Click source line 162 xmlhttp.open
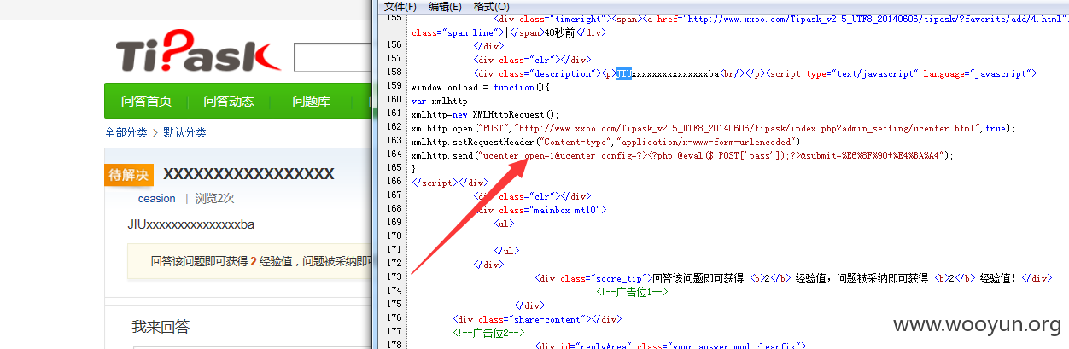 713,128
